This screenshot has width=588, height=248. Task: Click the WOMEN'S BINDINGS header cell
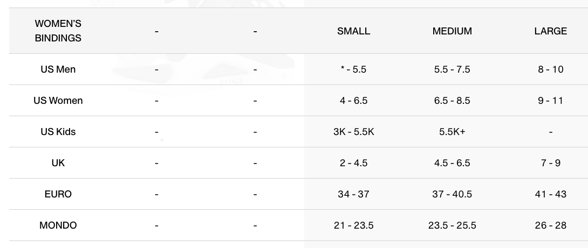coord(58,31)
